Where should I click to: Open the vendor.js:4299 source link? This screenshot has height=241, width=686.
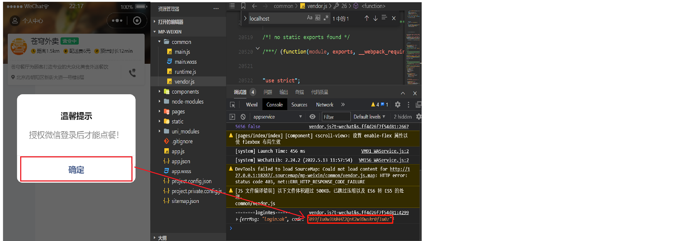tap(358, 212)
